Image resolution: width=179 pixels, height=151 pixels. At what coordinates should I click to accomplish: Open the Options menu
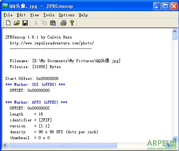point(66,15)
